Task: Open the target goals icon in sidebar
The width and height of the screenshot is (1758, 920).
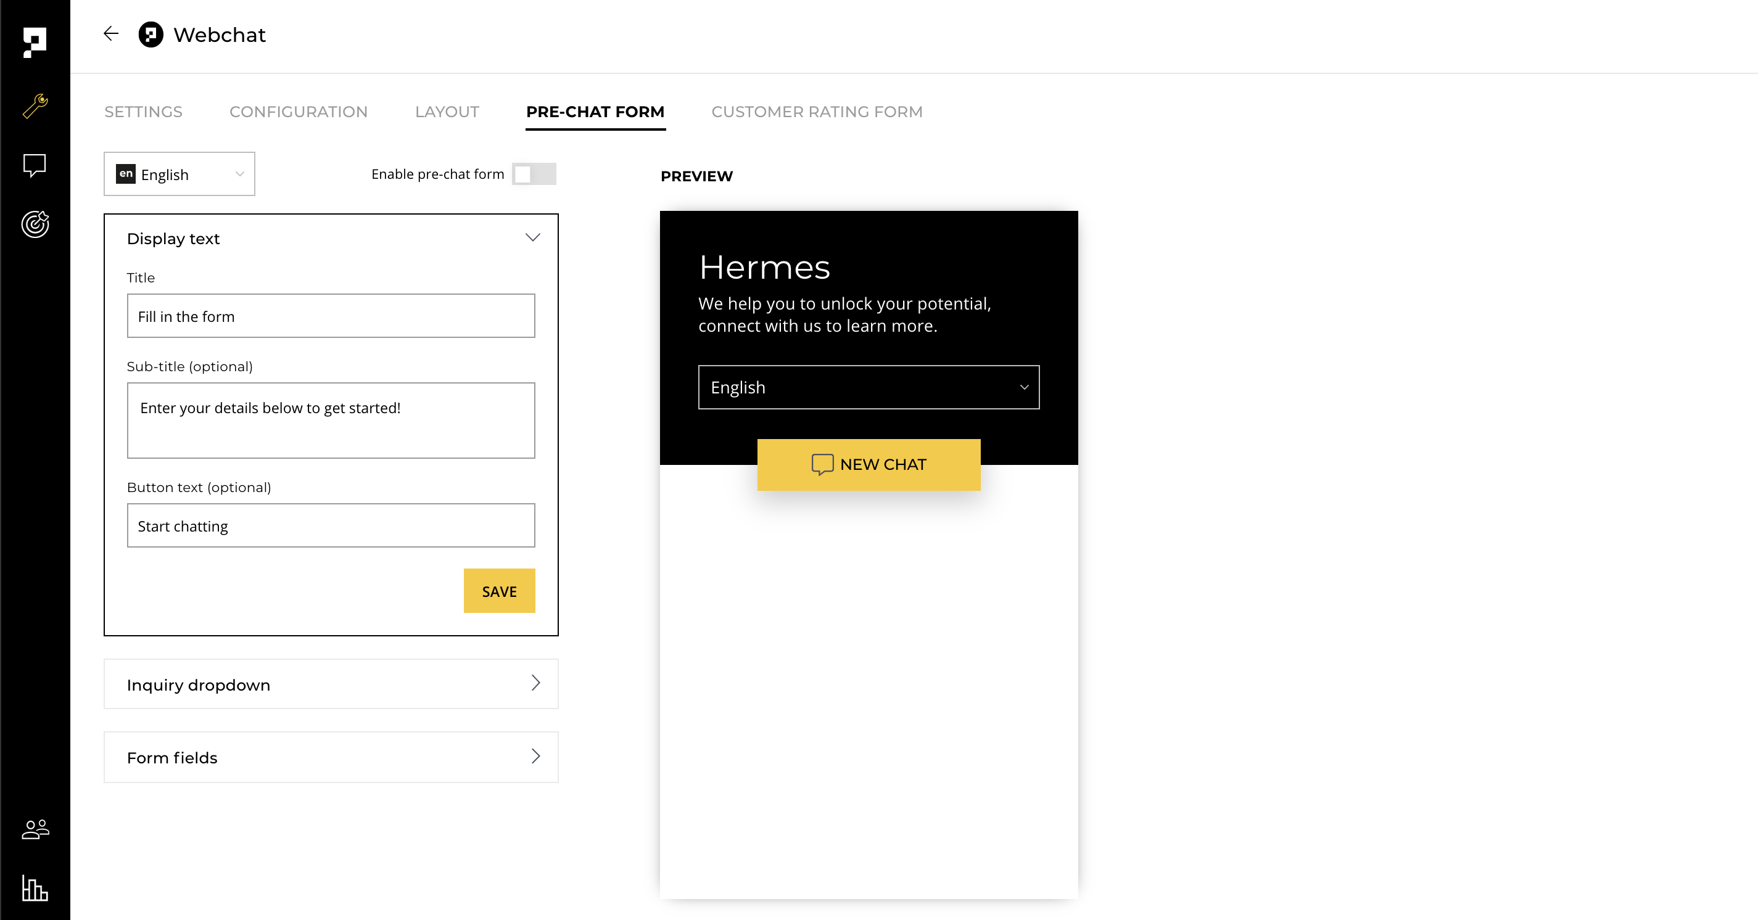Action: 35,224
